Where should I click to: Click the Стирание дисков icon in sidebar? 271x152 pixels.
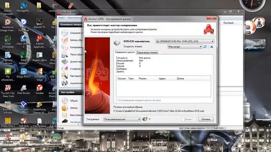(65, 68)
